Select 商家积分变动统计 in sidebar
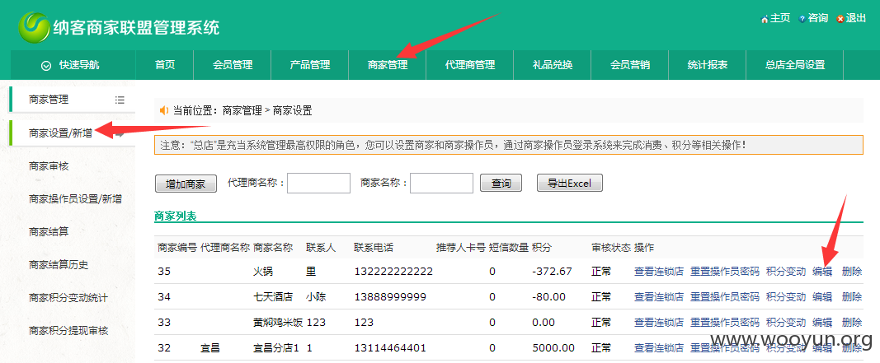Screen dimensions: 880x363 click(x=68, y=297)
